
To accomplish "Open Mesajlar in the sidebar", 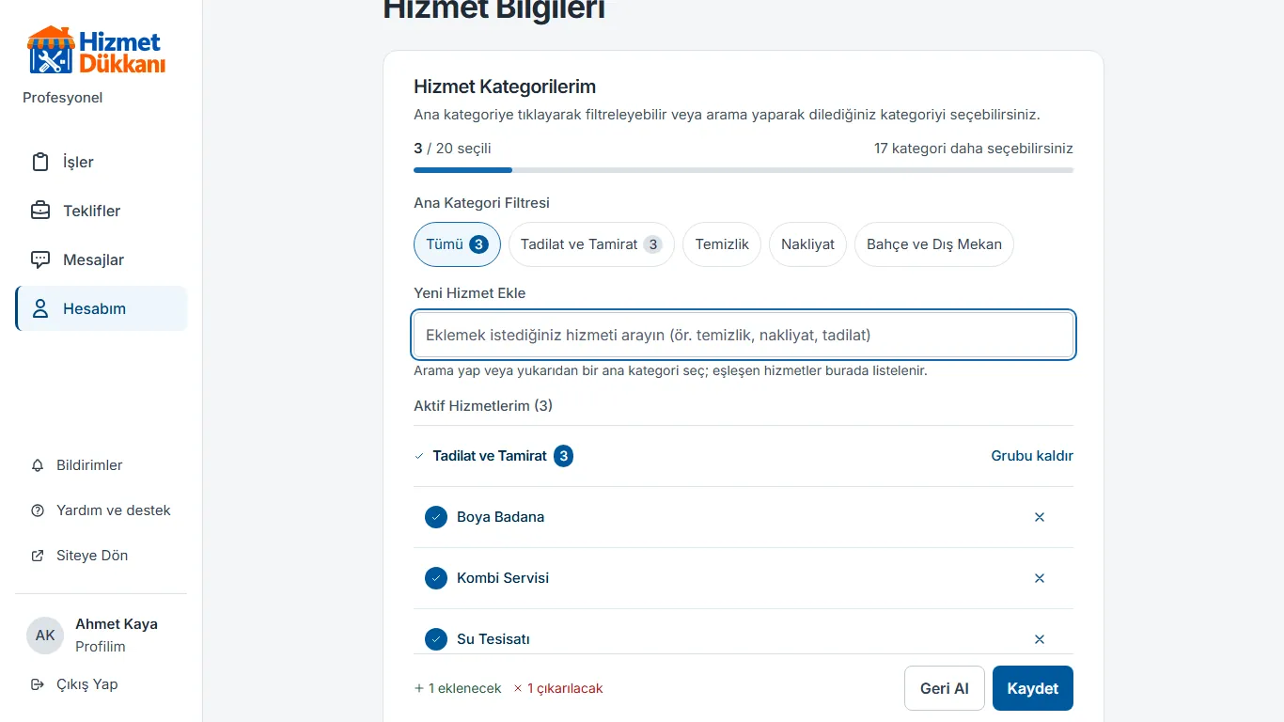I will click(102, 259).
